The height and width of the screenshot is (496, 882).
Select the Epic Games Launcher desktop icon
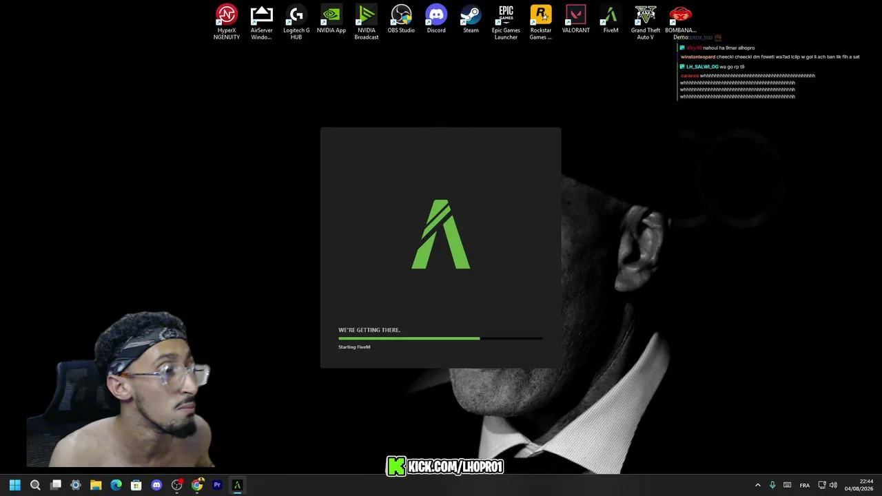pyautogui.click(x=506, y=22)
